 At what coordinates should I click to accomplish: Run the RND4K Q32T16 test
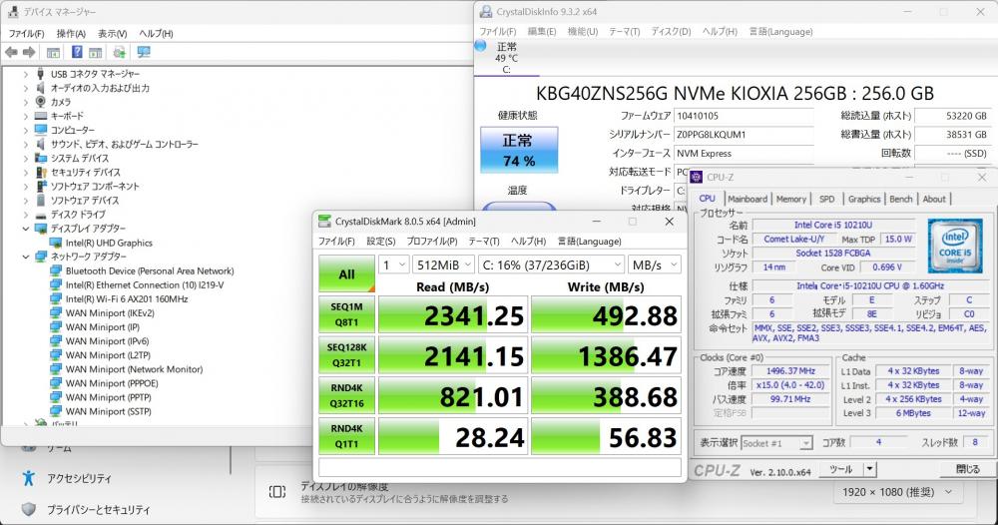coord(346,395)
